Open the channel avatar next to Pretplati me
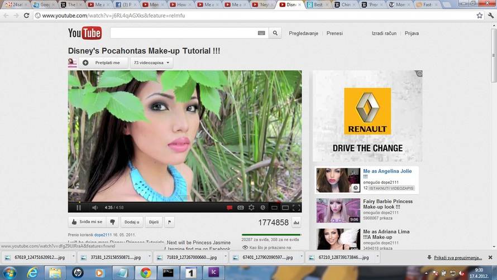 click(72, 62)
